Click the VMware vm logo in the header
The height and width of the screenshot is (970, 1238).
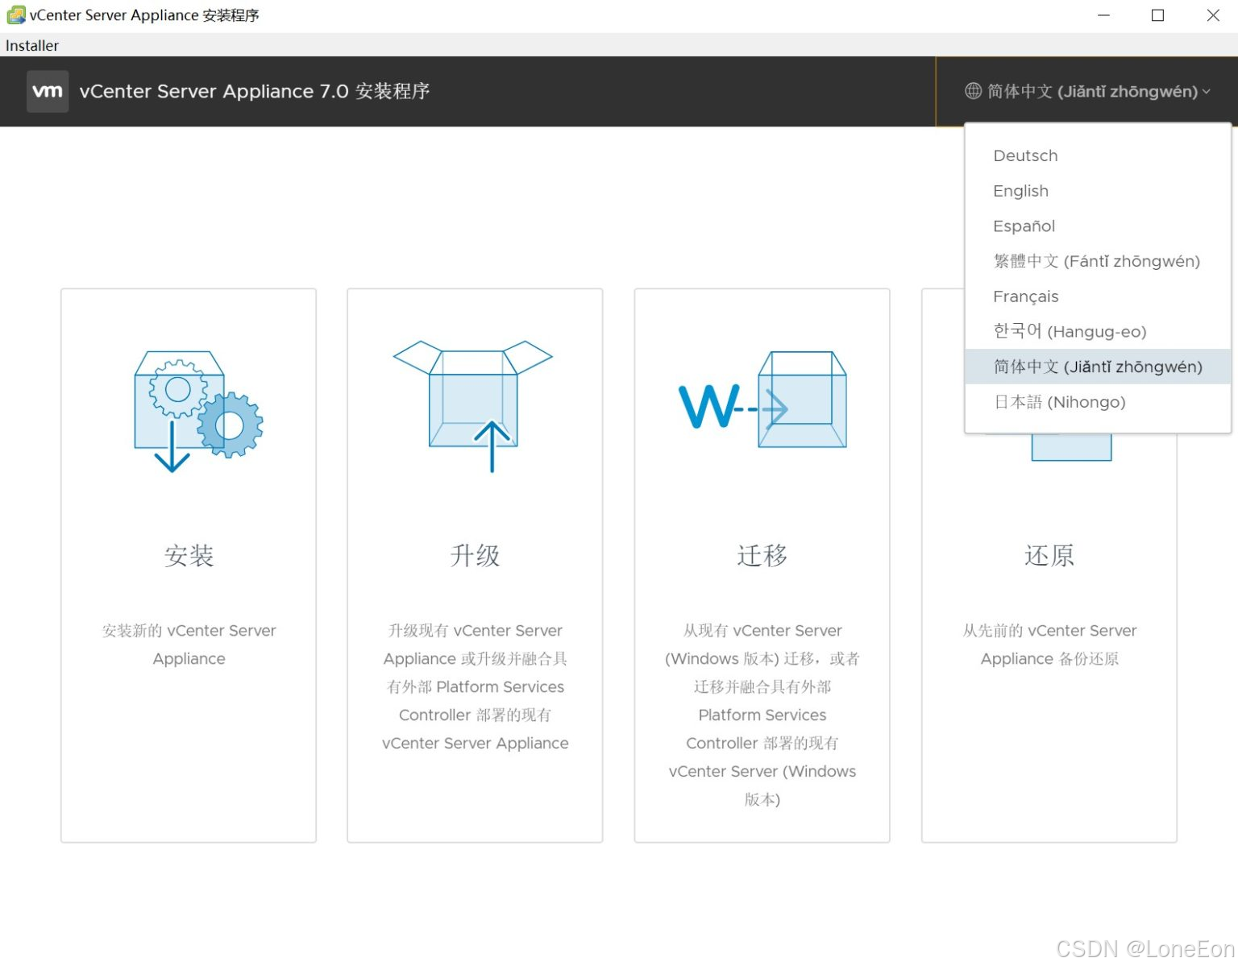(x=47, y=91)
